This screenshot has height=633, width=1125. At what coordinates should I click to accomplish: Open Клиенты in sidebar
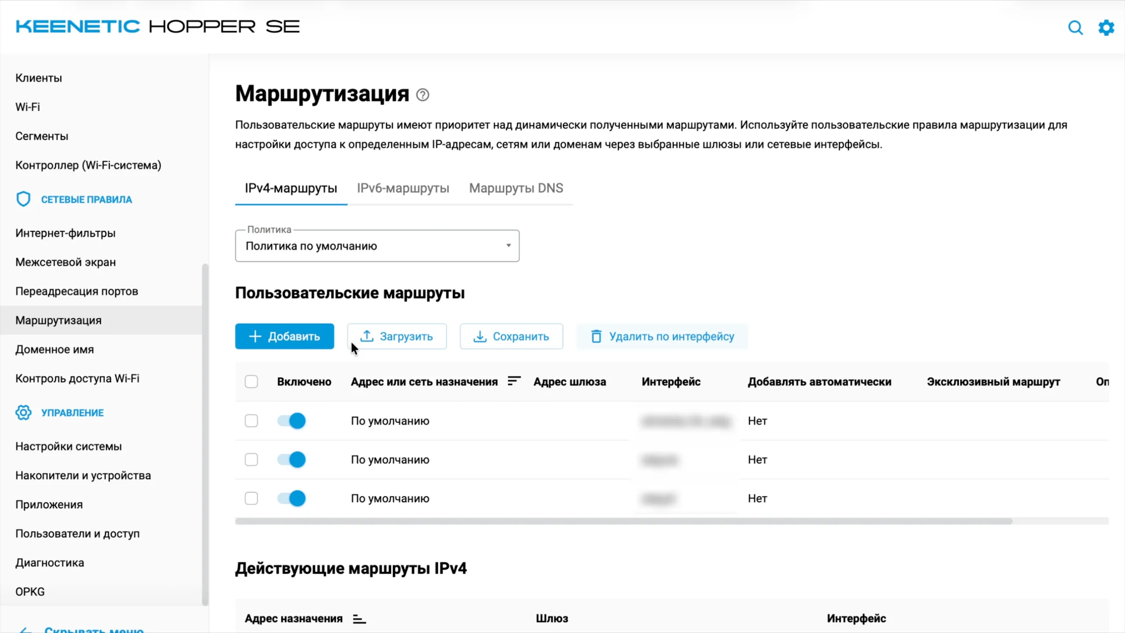101,78
